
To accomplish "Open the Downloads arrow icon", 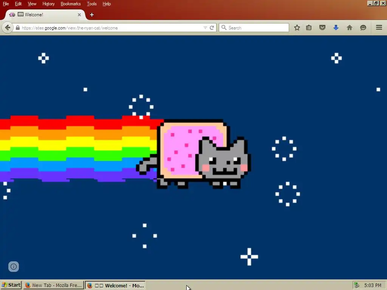I will coord(336,28).
